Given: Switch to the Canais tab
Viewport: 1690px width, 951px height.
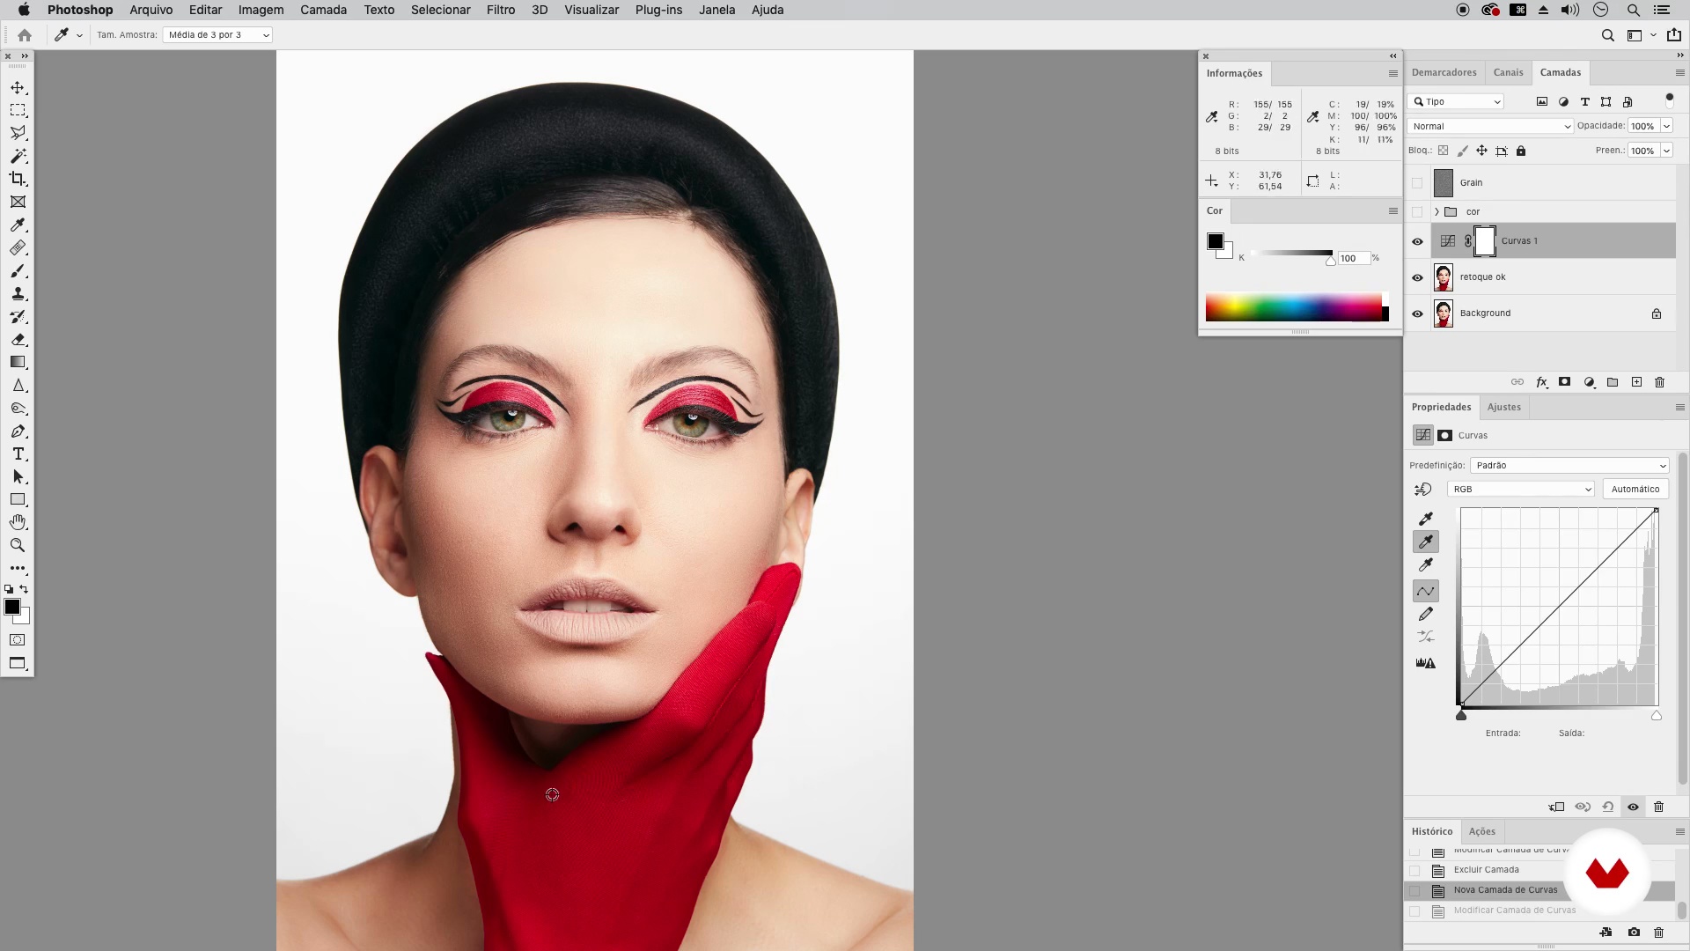Looking at the screenshot, I should click(x=1508, y=72).
